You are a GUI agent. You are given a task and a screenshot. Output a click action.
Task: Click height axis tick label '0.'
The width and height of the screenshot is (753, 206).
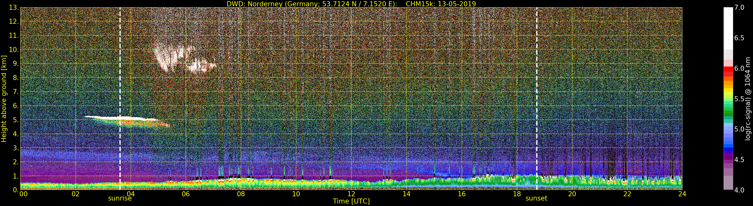coord(16,190)
